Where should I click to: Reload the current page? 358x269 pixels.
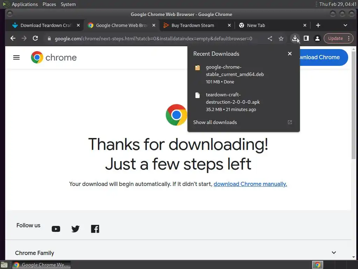coord(35,39)
